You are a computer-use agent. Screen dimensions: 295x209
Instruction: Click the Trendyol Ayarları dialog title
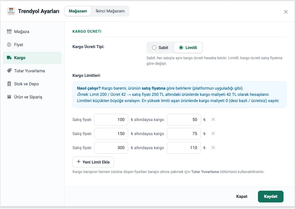39,11
